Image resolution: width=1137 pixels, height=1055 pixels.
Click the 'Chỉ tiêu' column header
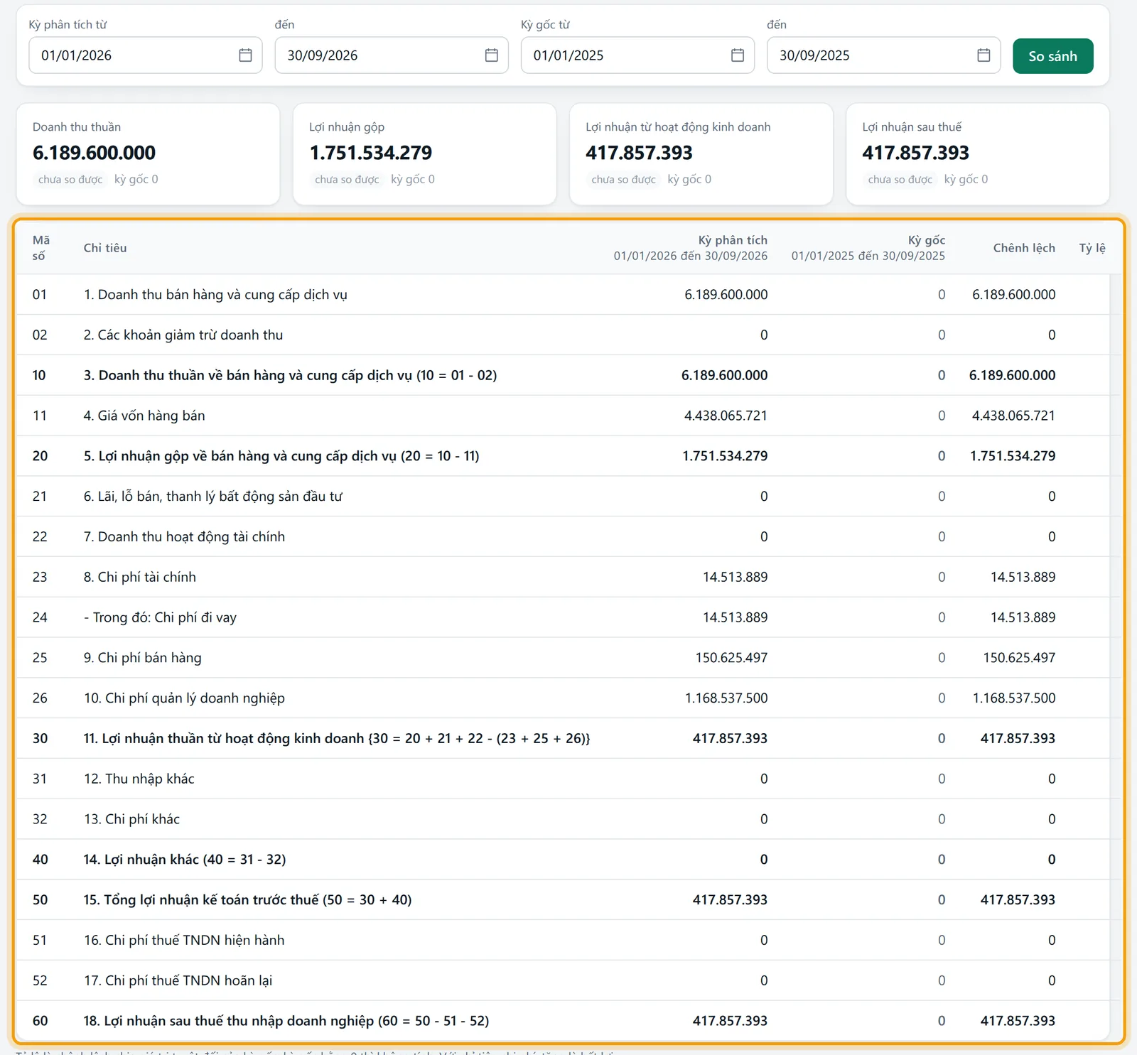click(105, 248)
